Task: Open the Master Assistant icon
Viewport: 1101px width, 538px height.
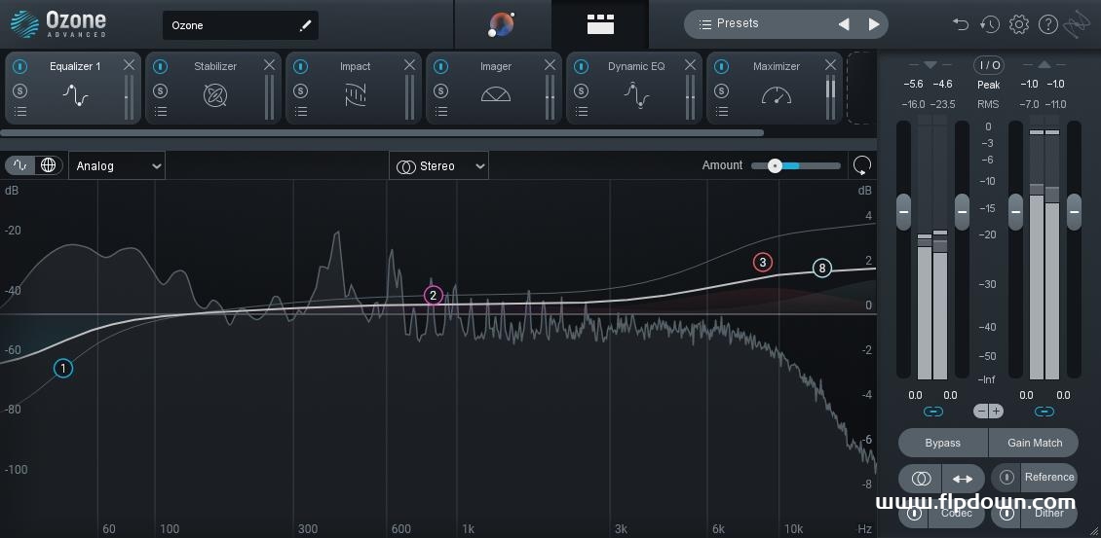Action: tap(502, 24)
